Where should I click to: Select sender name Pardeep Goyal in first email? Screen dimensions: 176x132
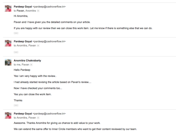point(23,7)
